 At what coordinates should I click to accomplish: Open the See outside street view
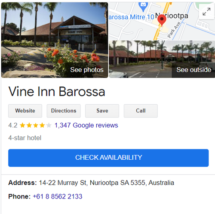pyautogui.click(x=162, y=59)
